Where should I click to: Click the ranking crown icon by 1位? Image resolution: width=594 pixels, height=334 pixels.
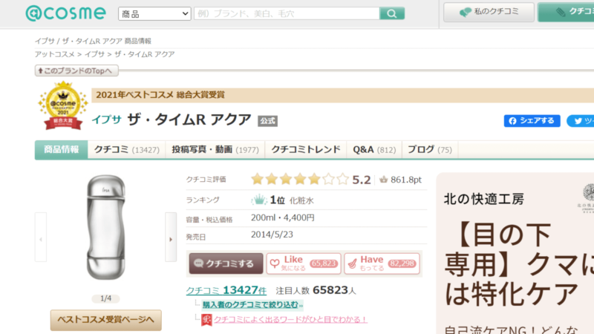(x=258, y=200)
